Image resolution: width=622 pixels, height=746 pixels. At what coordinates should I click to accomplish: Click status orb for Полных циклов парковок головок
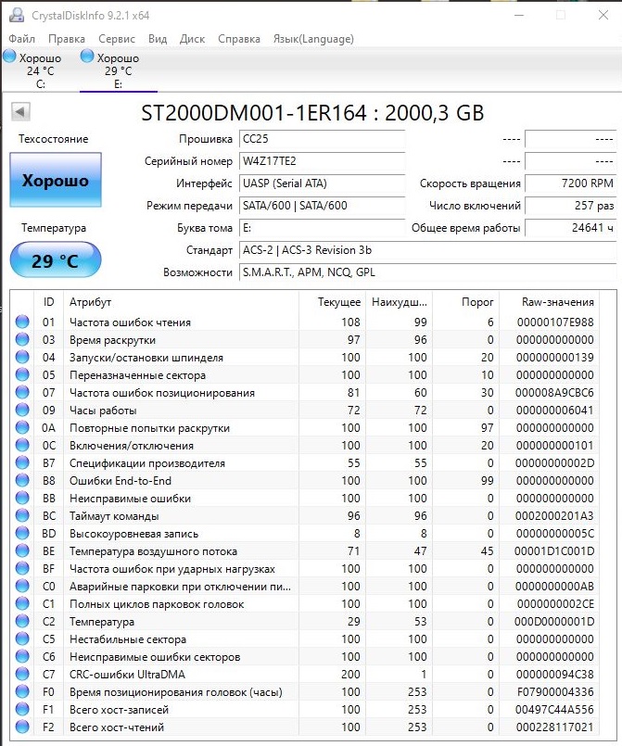click(22, 603)
